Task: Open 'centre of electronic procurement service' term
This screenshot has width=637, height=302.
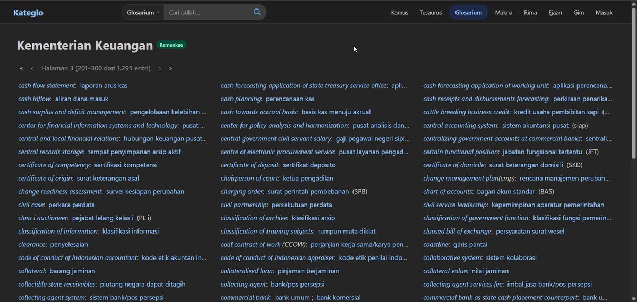Action: (278, 152)
